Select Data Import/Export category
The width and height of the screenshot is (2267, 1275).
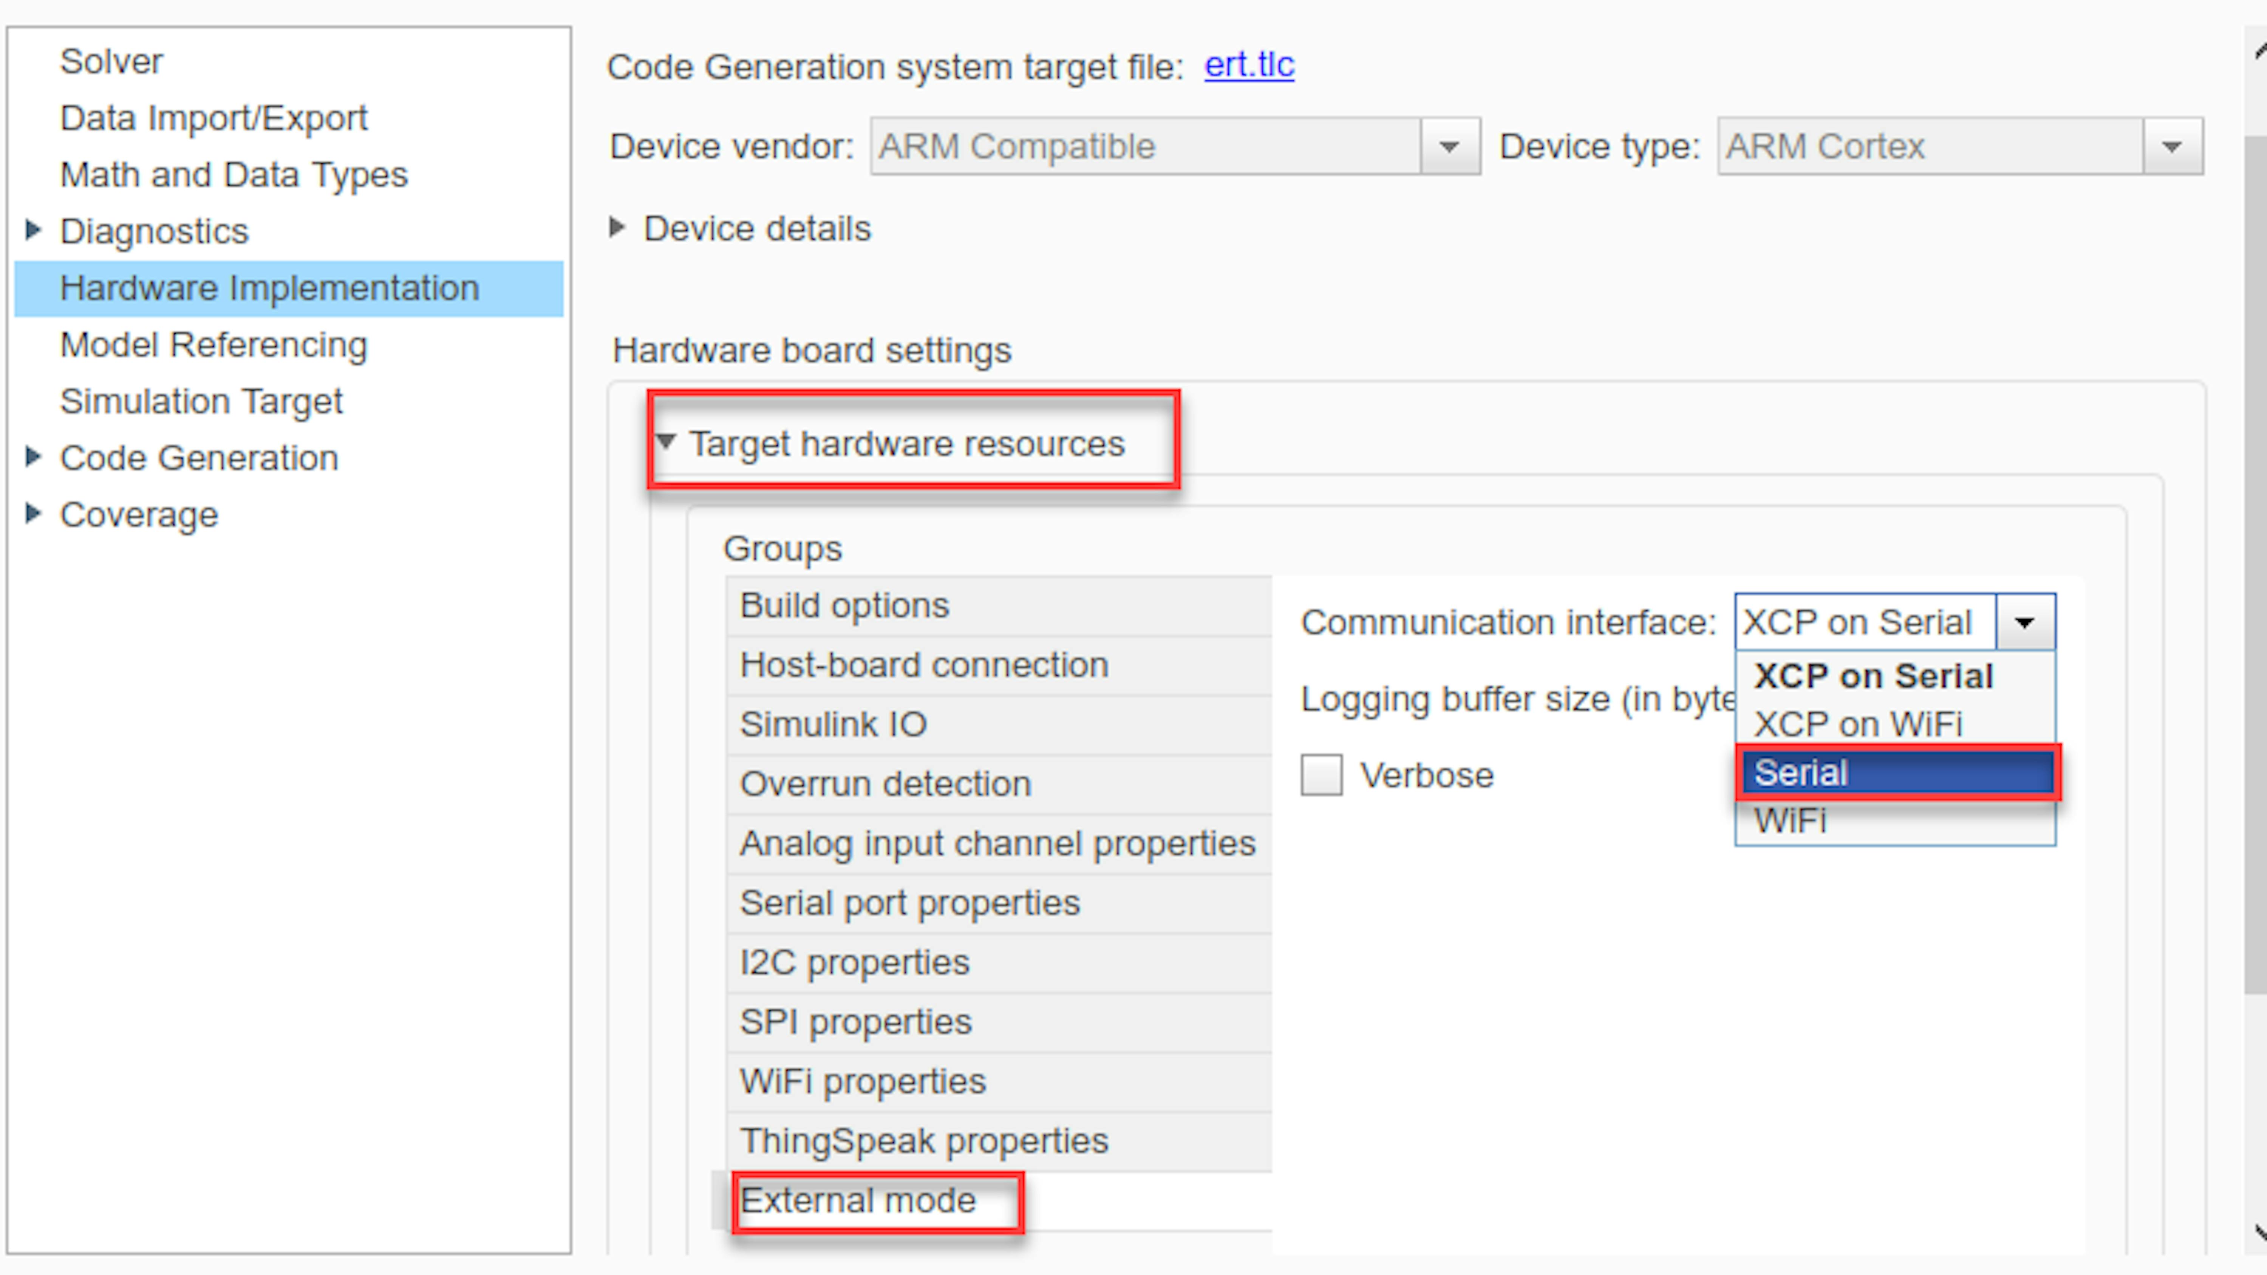click(x=213, y=118)
